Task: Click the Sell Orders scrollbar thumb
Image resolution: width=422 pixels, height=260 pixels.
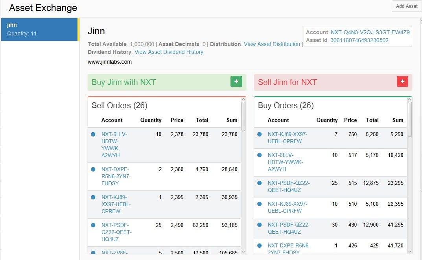Action: click(243, 116)
